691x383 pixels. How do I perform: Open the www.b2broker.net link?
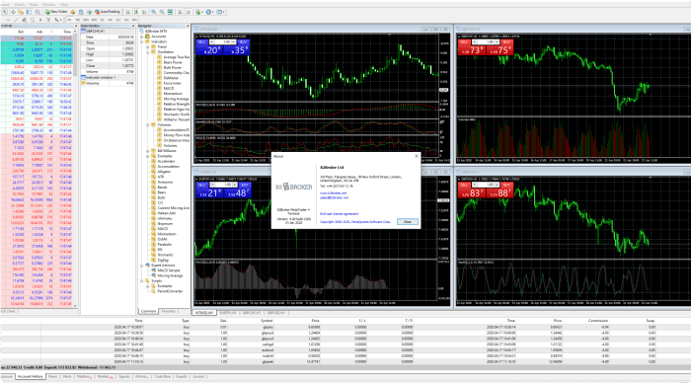334,193
